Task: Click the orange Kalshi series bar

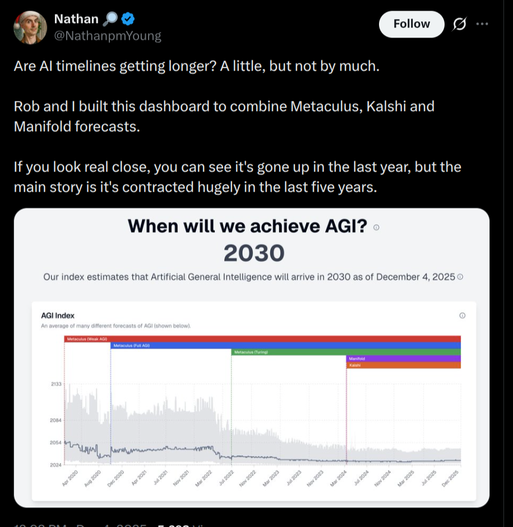Action: [x=404, y=366]
